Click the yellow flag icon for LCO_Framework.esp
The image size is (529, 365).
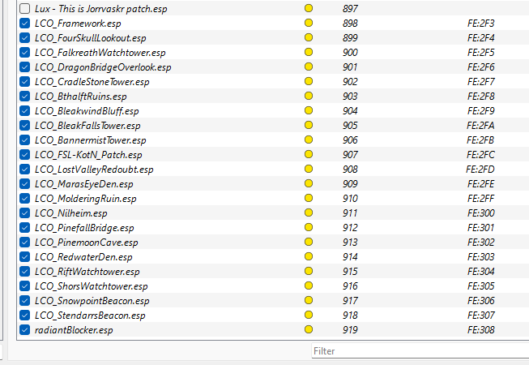[309, 23]
